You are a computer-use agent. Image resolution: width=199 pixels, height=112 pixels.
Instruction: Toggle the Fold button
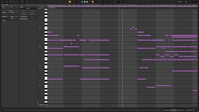click(x=40, y=8)
